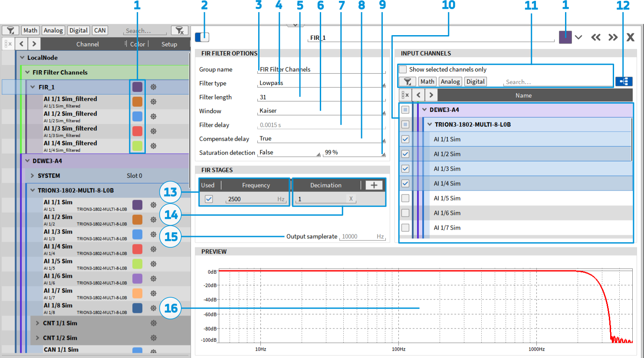
Task: Click the blue channel tree view icon
Action: (x=624, y=82)
